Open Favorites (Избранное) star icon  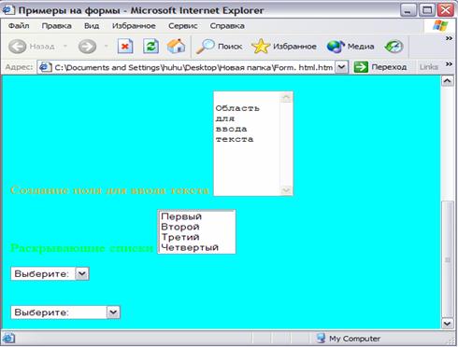pos(261,47)
